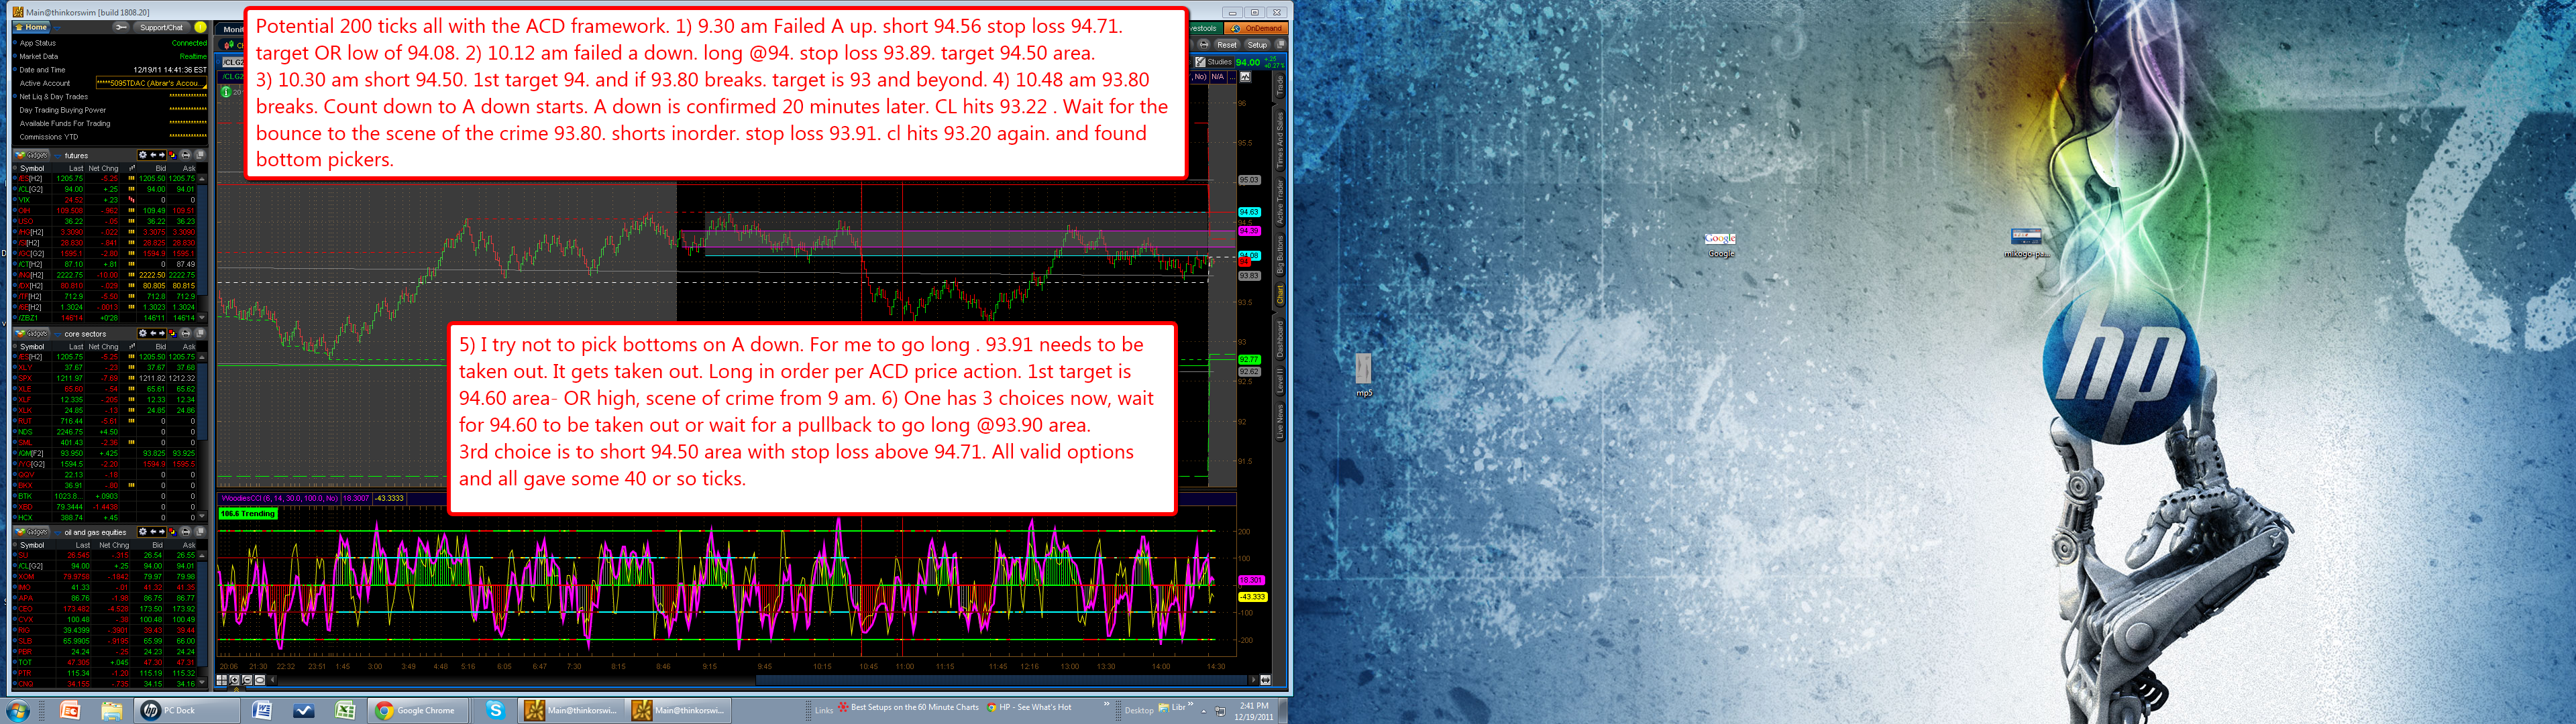Open Windows Explorer from the taskbar

pos(111,710)
